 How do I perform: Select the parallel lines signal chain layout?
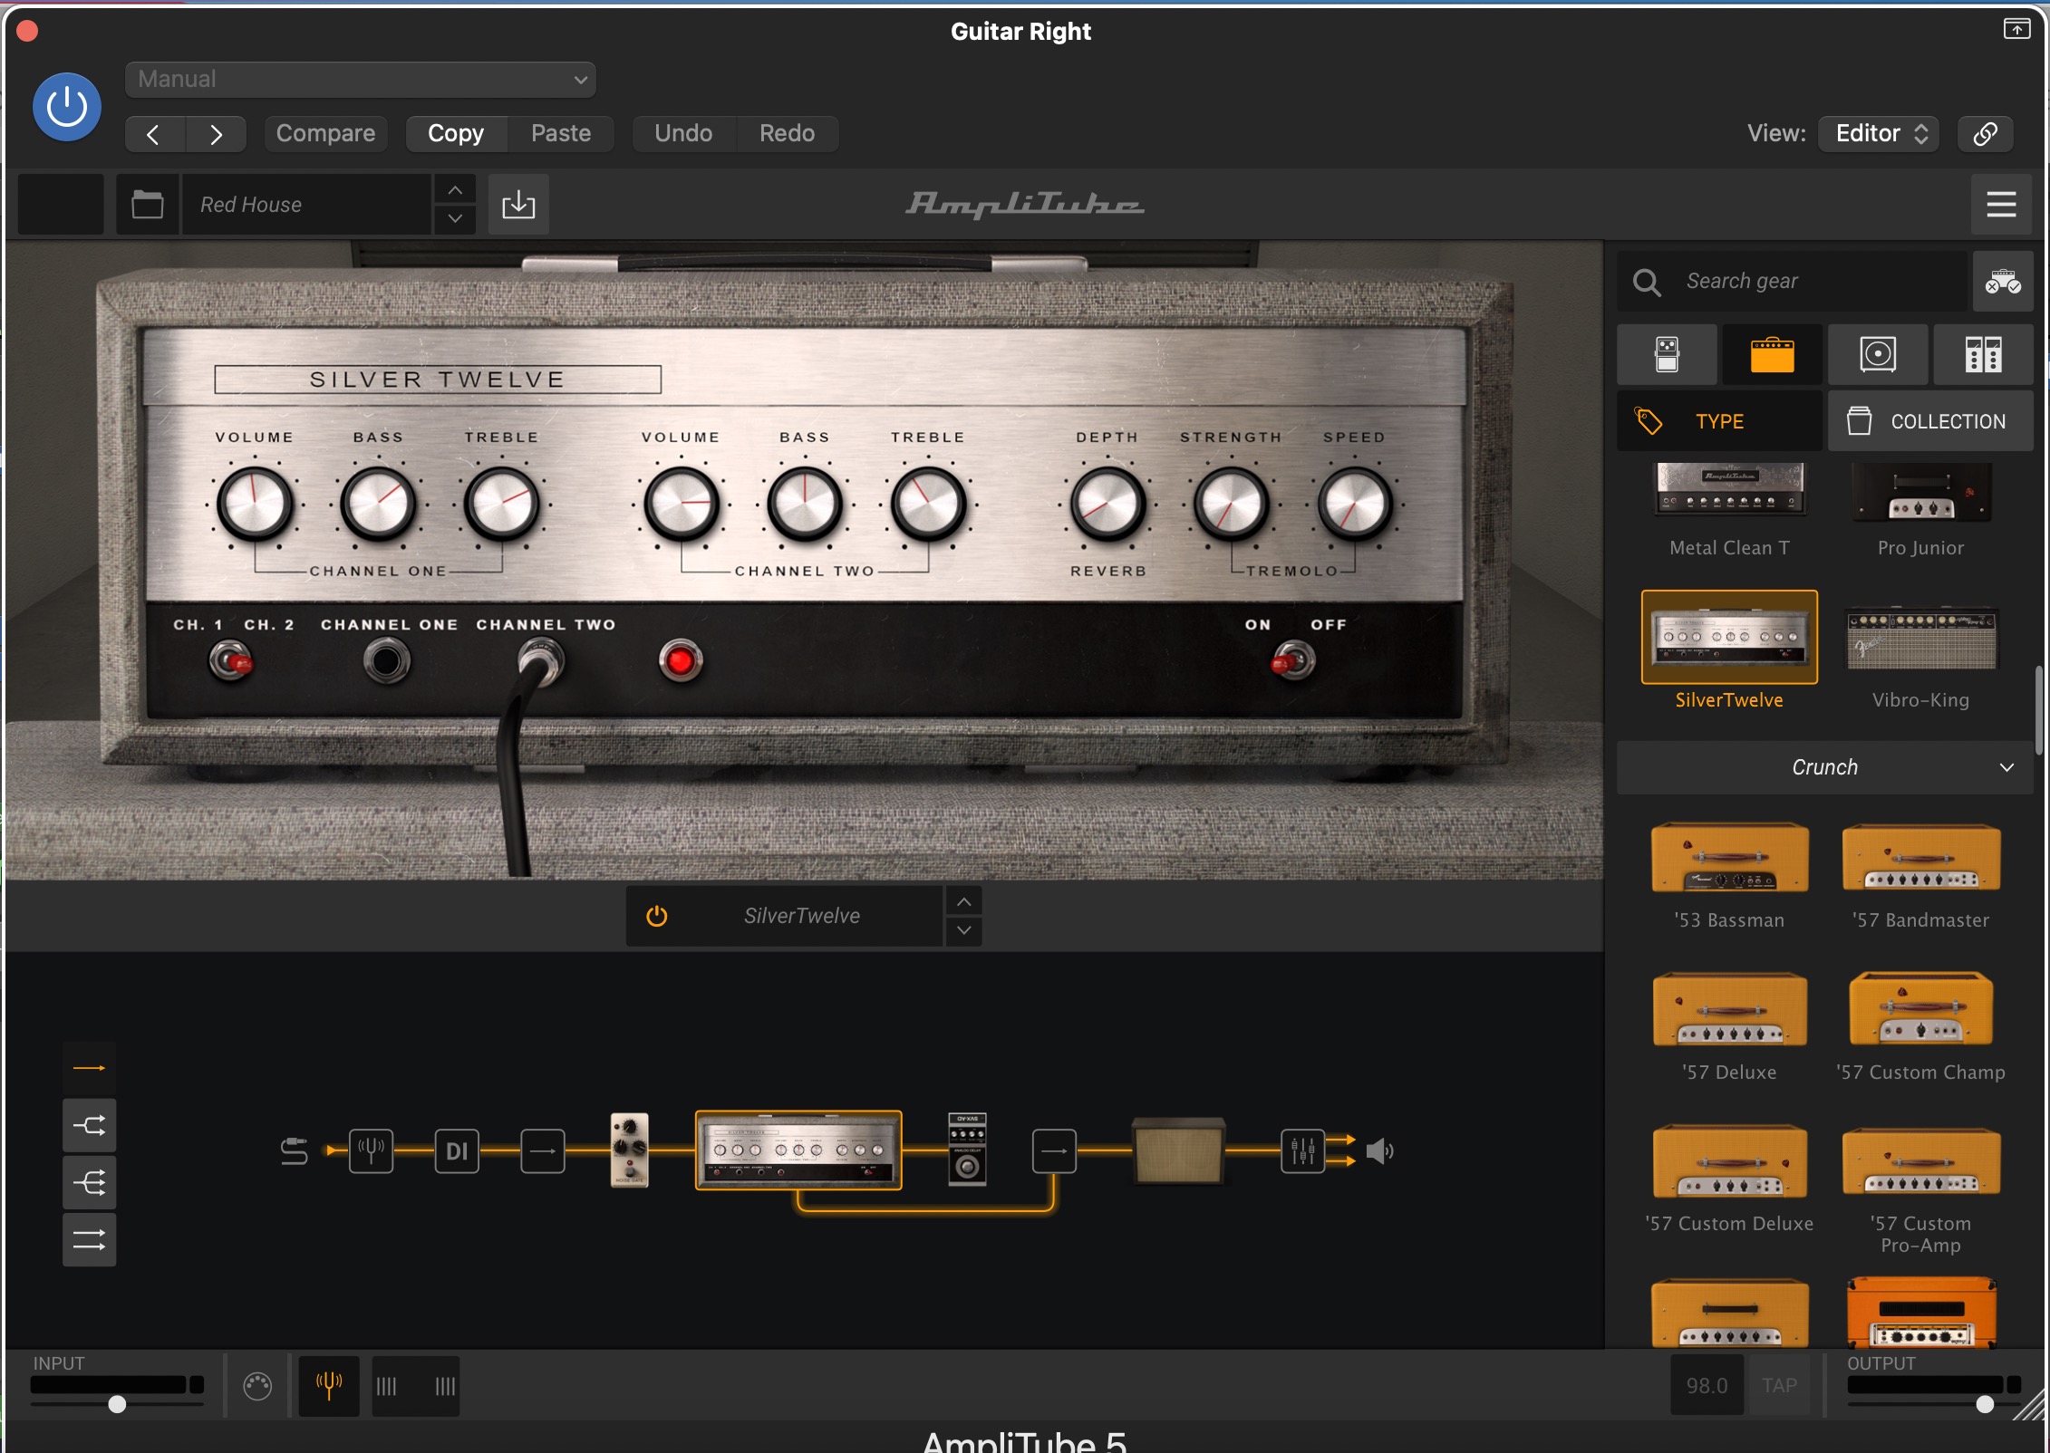point(89,1240)
